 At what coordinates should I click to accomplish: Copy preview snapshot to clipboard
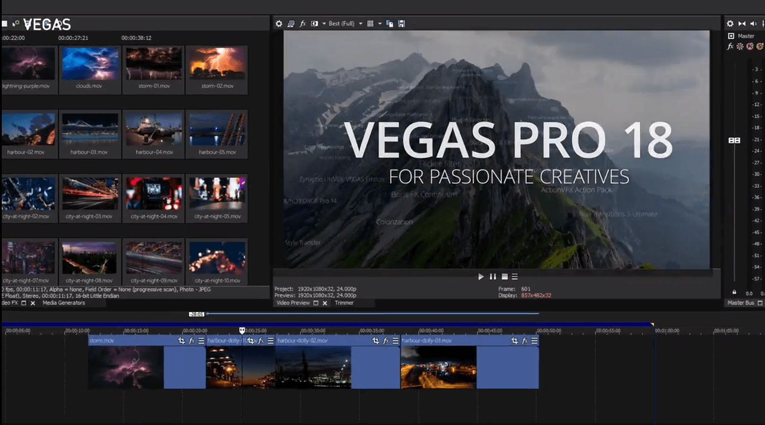tap(390, 24)
